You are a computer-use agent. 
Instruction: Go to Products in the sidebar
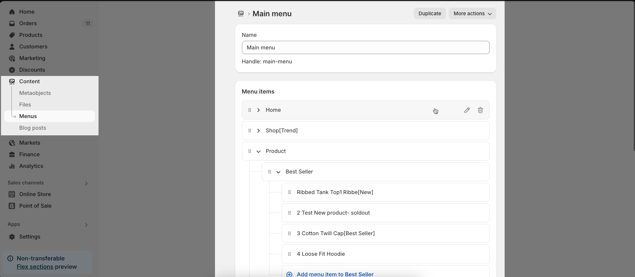coord(31,35)
